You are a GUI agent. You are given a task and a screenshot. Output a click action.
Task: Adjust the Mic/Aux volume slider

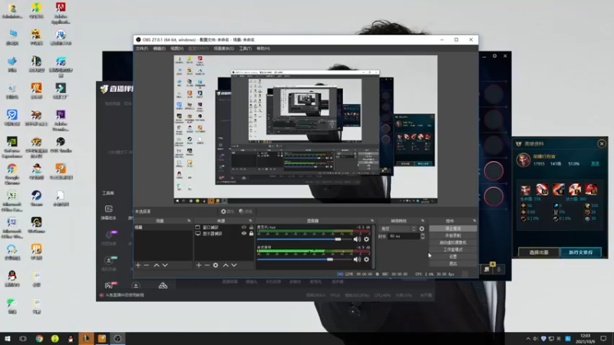tap(338, 239)
